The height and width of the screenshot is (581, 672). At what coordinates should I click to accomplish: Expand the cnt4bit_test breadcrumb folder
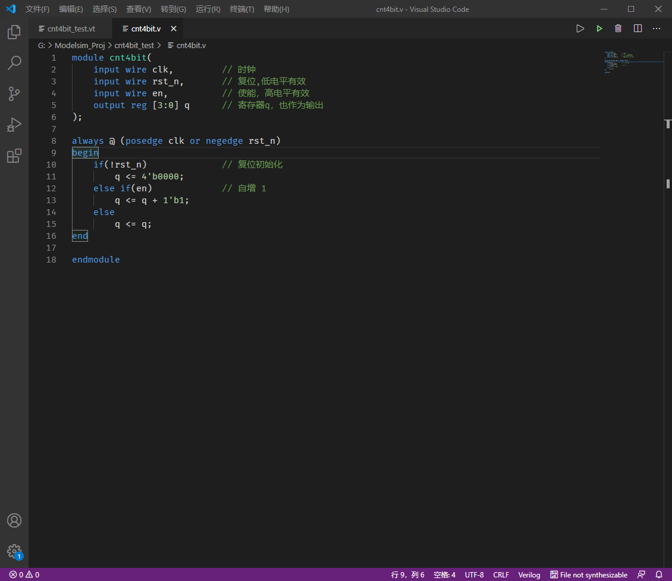134,45
